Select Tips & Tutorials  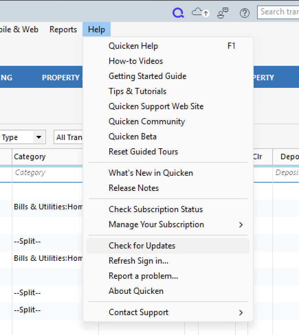168,91
